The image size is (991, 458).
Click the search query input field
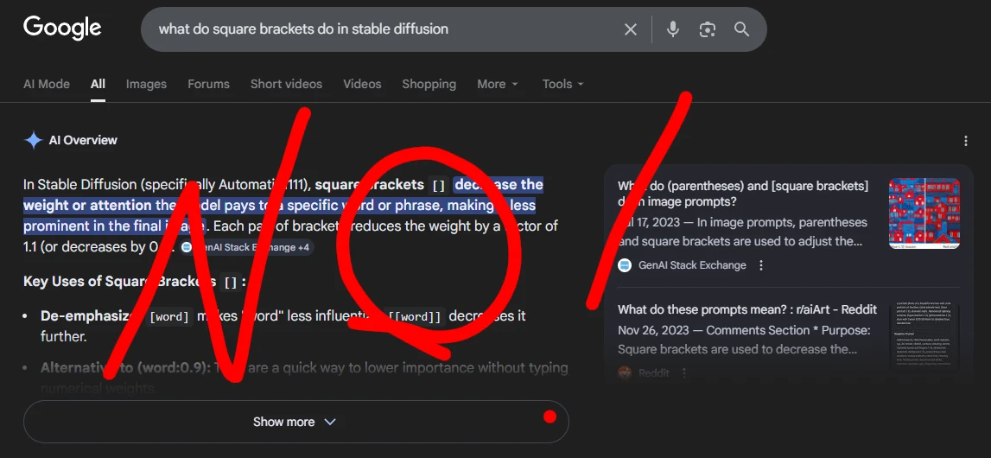point(380,29)
